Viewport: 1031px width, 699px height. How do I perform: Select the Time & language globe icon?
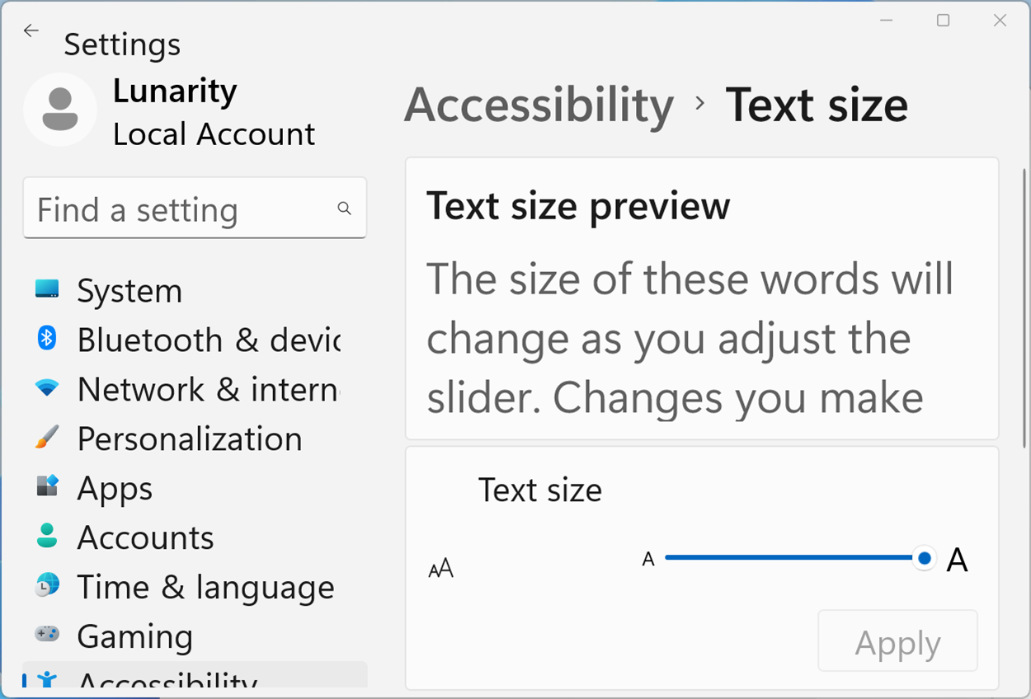(x=47, y=586)
